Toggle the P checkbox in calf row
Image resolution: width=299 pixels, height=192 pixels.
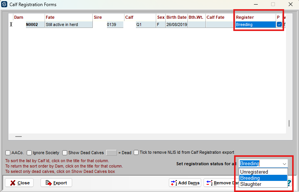pyautogui.click(x=279, y=24)
